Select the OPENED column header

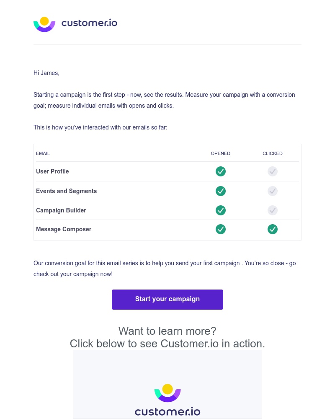tap(221, 153)
